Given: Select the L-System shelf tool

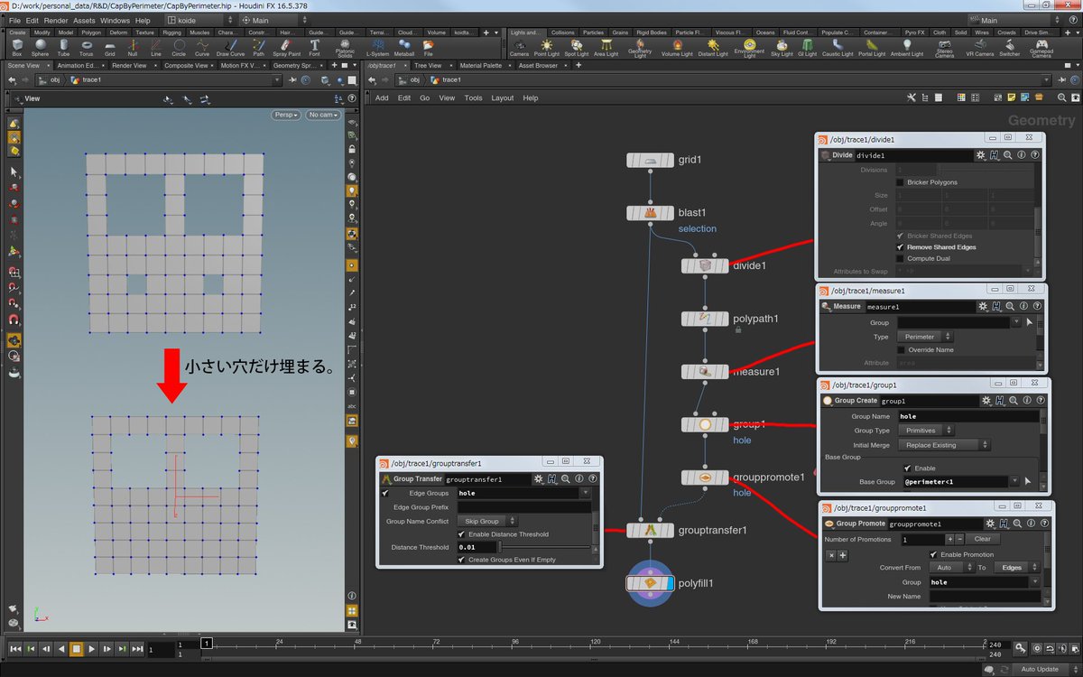Looking at the screenshot, I should click(x=379, y=47).
